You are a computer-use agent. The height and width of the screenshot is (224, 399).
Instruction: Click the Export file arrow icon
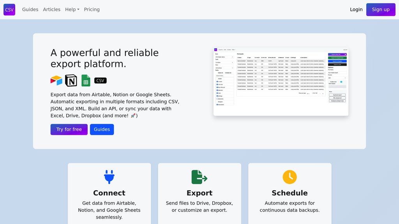199,177
